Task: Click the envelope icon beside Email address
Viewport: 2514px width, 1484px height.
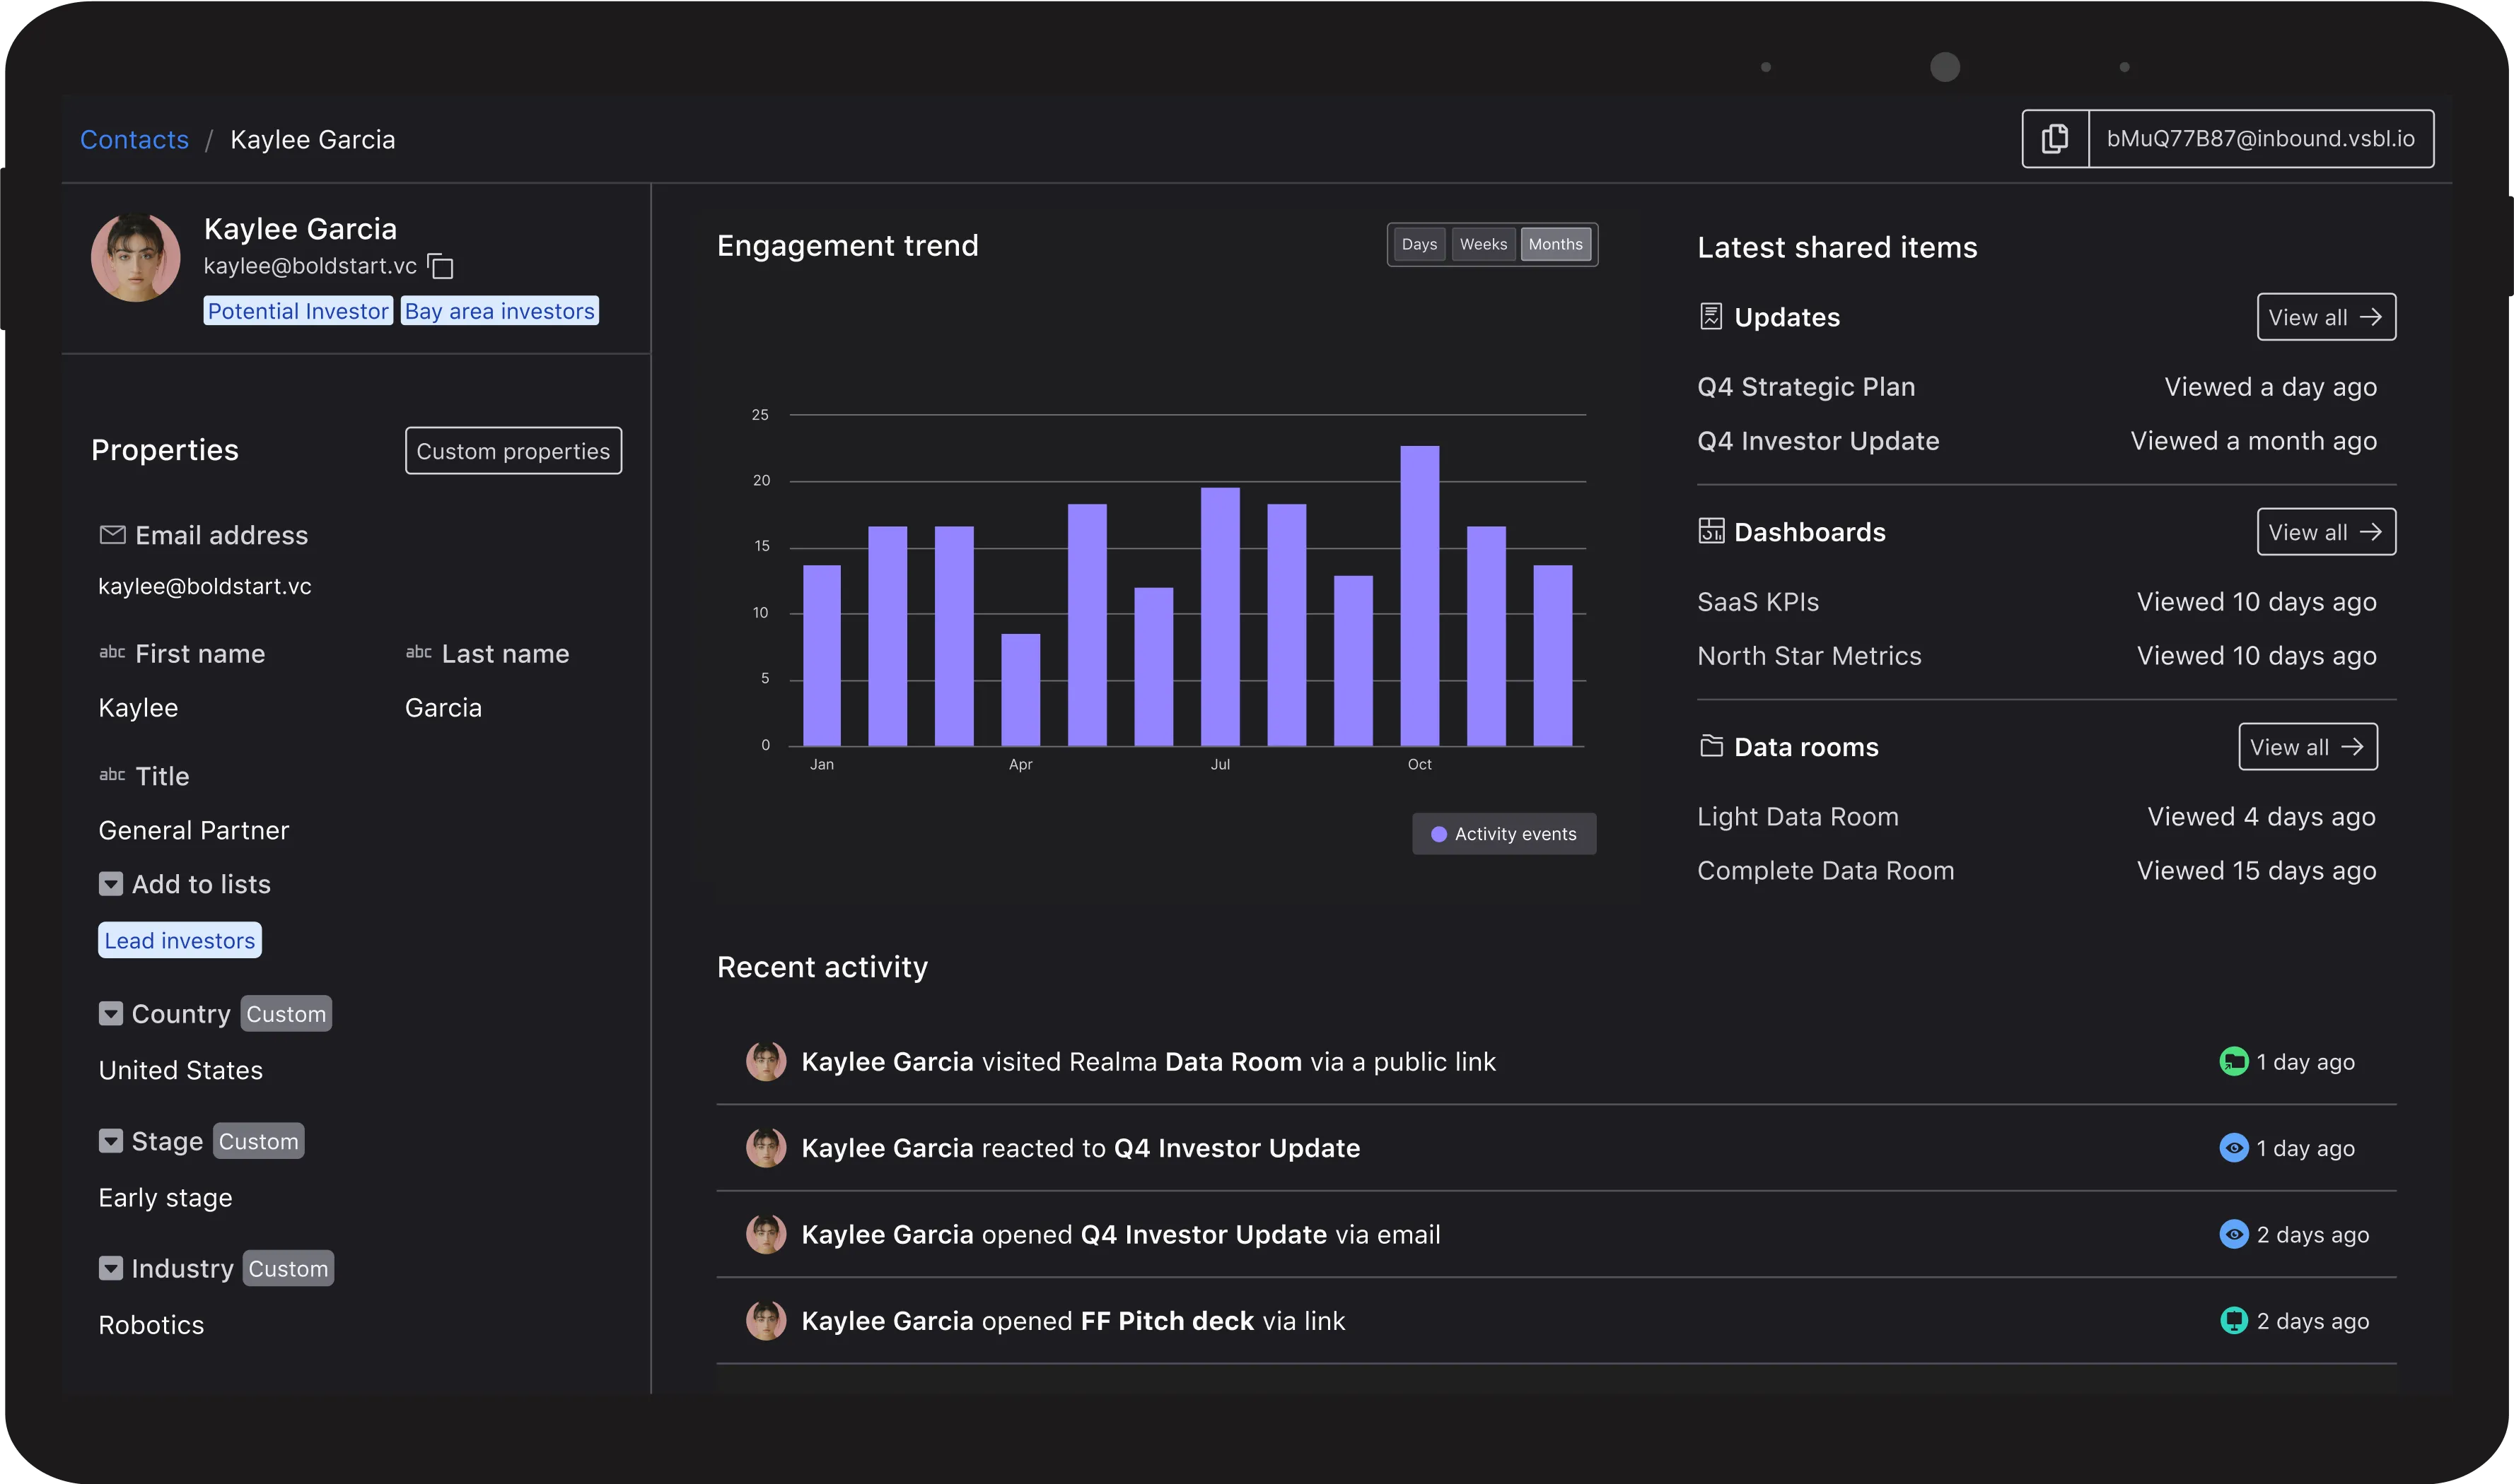Action: pos(112,535)
